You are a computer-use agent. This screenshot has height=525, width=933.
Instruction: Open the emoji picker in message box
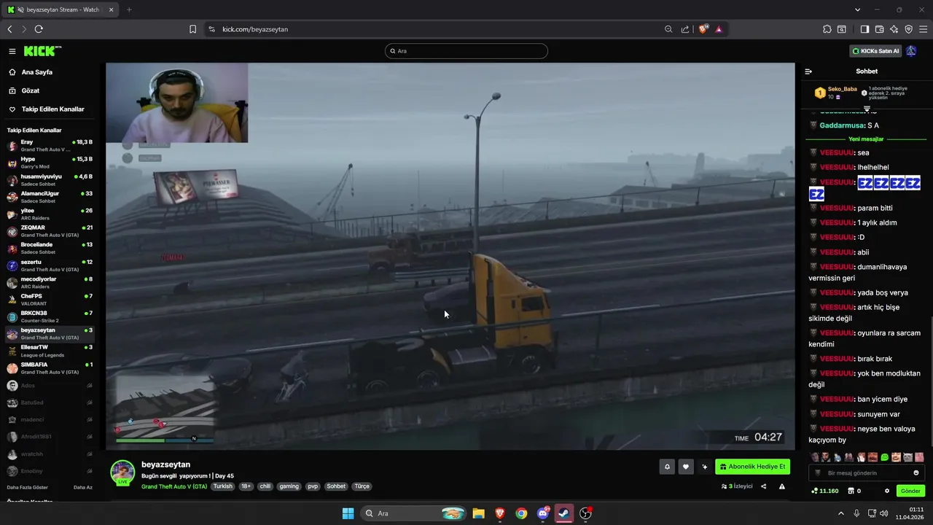[916, 472]
